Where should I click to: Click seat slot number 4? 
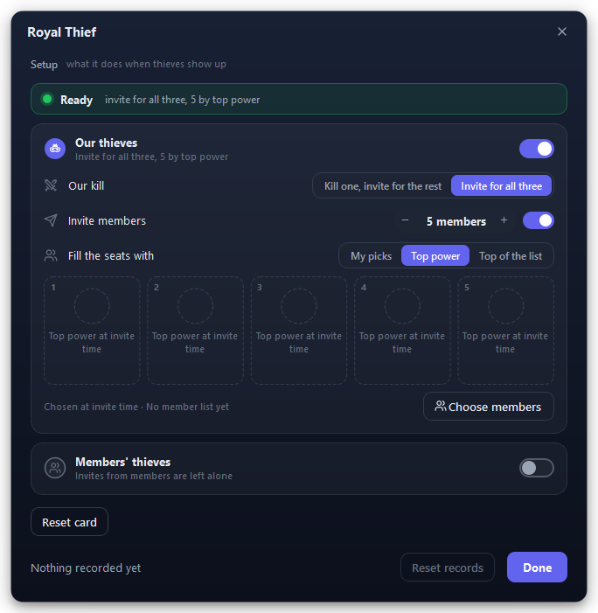click(x=402, y=331)
